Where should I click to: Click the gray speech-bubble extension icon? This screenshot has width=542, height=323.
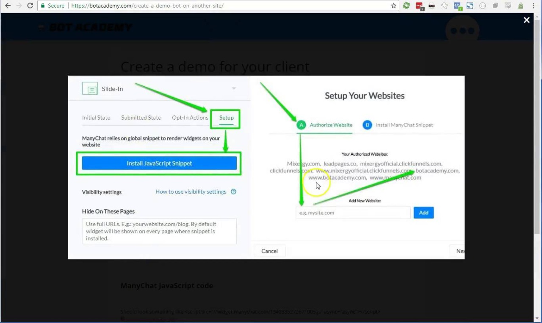tap(508, 6)
